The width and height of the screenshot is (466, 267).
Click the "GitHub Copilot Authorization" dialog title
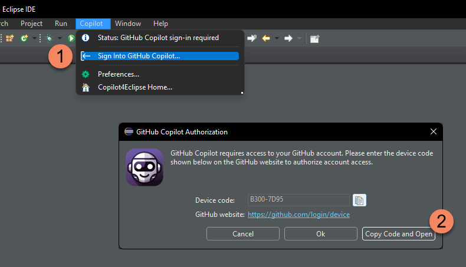[182, 132]
